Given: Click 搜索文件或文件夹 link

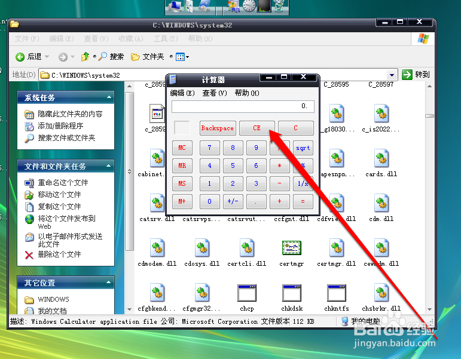Looking at the screenshot, I should point(66,138).
